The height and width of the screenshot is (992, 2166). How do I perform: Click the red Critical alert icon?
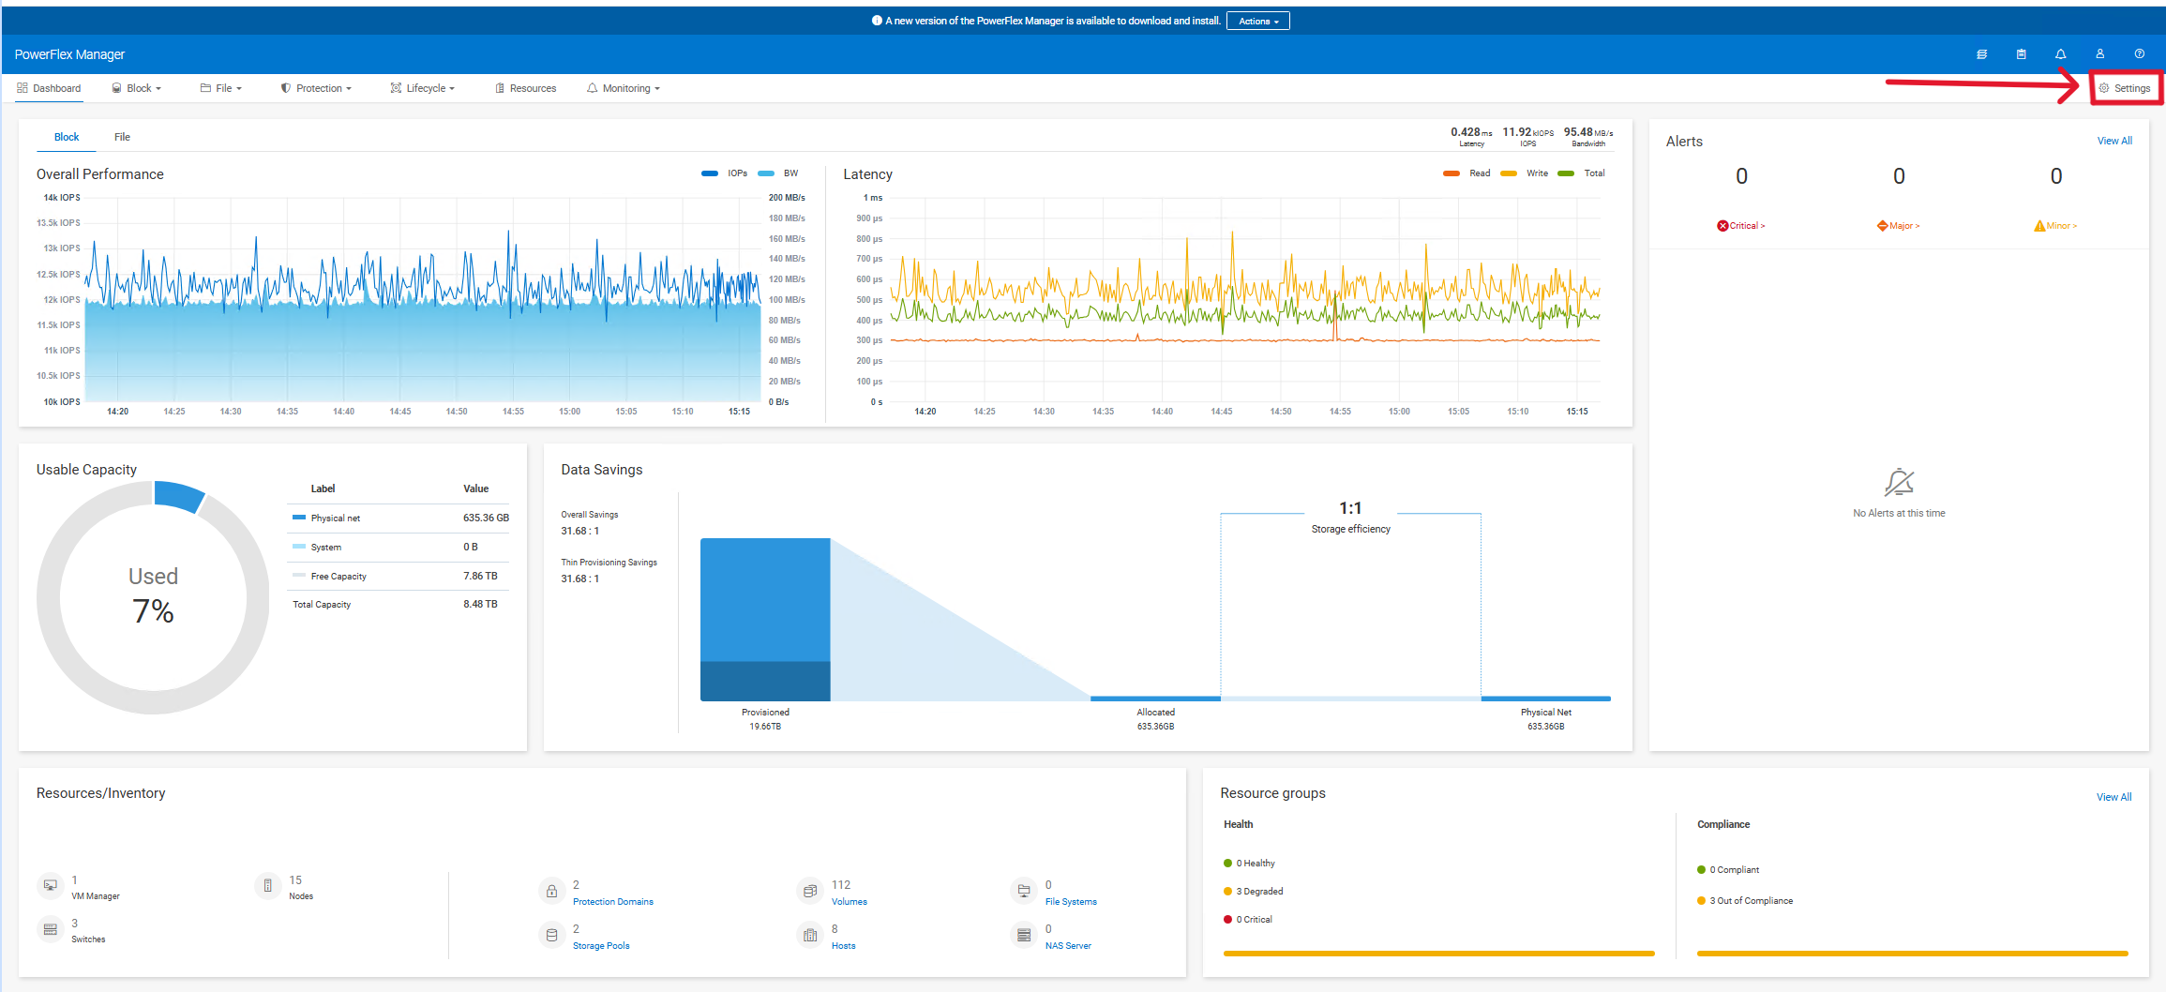(x=1722, y=226)
